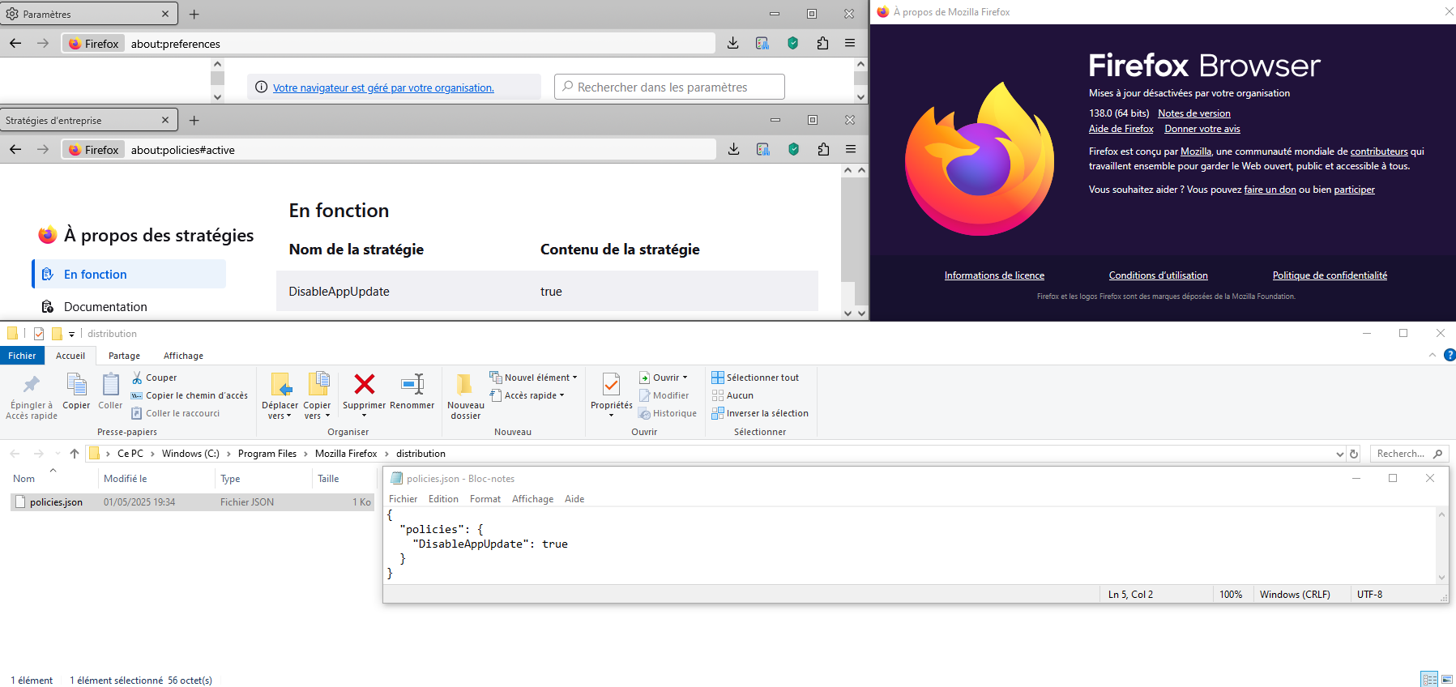Click Votre navigateur est géré link
The image size is (1456, 687).
[383, 87]
